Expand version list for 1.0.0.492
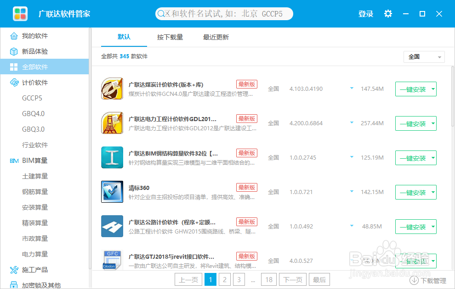 (x=352, y=226)
